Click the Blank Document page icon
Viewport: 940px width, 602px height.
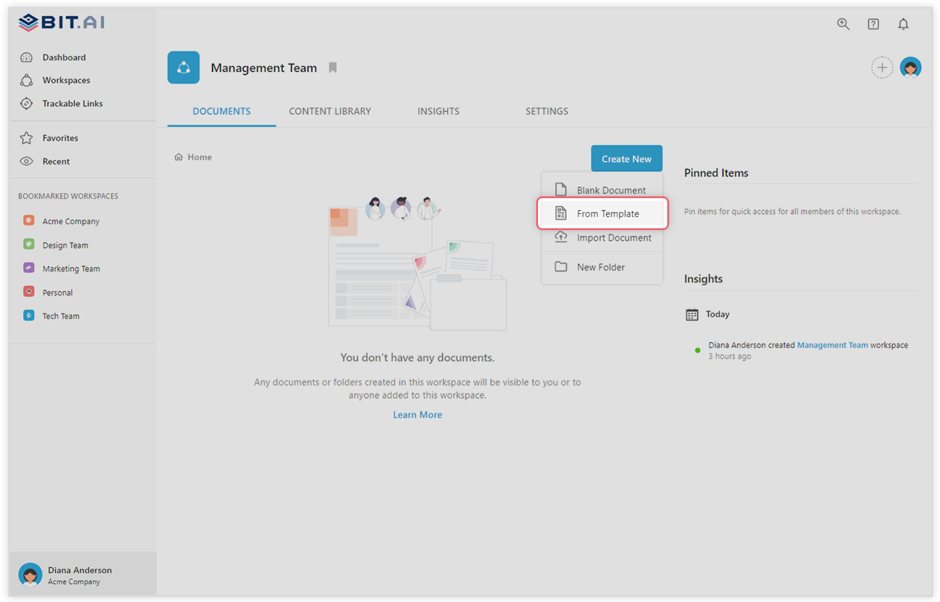click(561, 189)
